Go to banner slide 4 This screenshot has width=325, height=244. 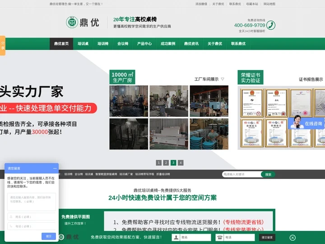[x=181, y=163]
